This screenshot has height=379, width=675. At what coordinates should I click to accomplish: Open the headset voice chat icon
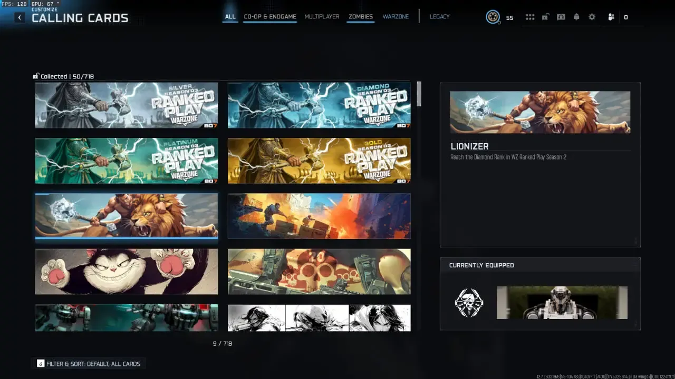click(x=561, y=17)
